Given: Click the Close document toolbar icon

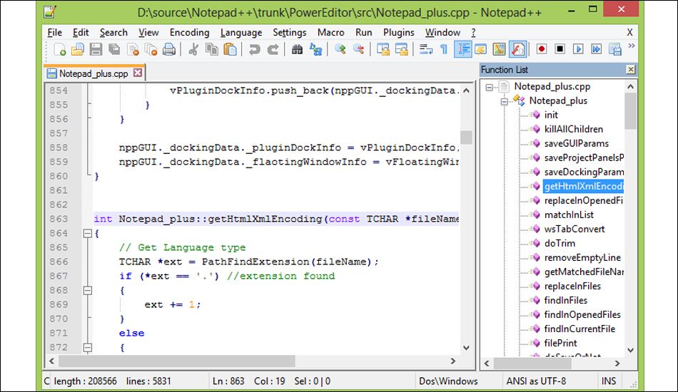Looking at the screenshot, I should (133, 50).
